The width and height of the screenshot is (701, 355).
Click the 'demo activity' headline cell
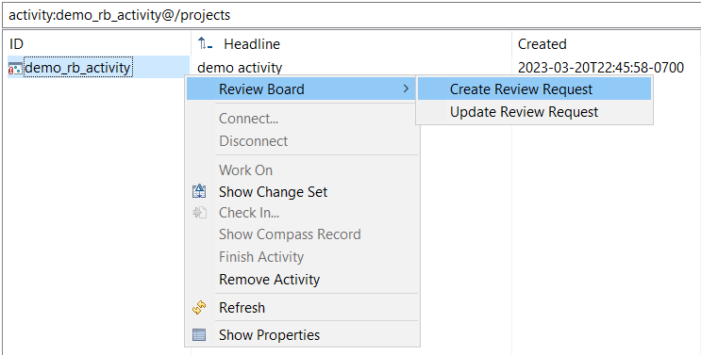tap(240, 68)
